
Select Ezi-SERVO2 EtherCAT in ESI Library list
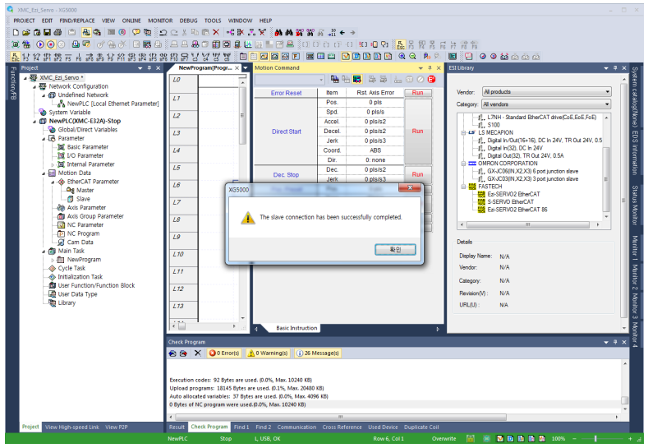(x=508, y=194)
